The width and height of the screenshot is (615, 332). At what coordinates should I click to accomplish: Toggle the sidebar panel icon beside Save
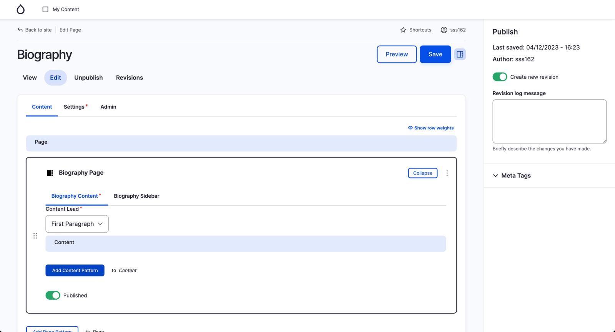pyautogui.click(x=460, y=54)
